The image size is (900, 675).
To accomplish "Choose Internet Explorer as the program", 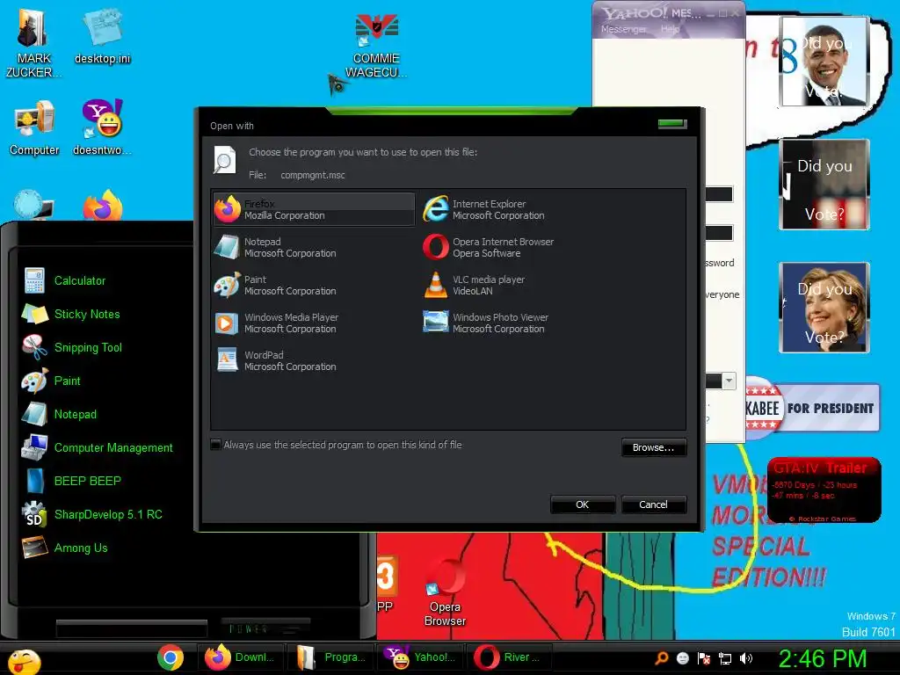I will pyautogui.click(x=484, y=209).
